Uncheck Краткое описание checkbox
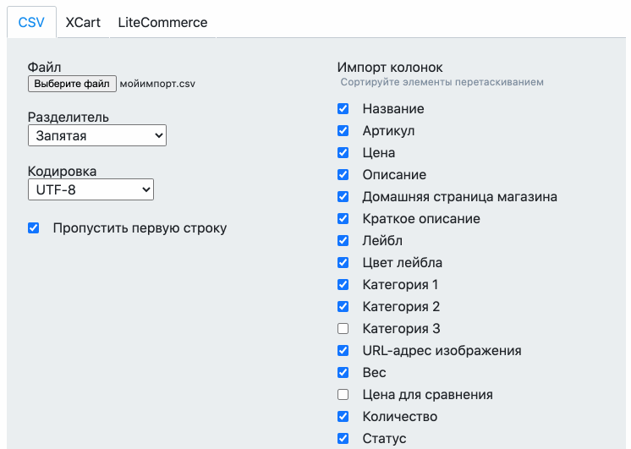Image resolution: width=631 pixels, height=449 pixels. (x=343, y=218)
